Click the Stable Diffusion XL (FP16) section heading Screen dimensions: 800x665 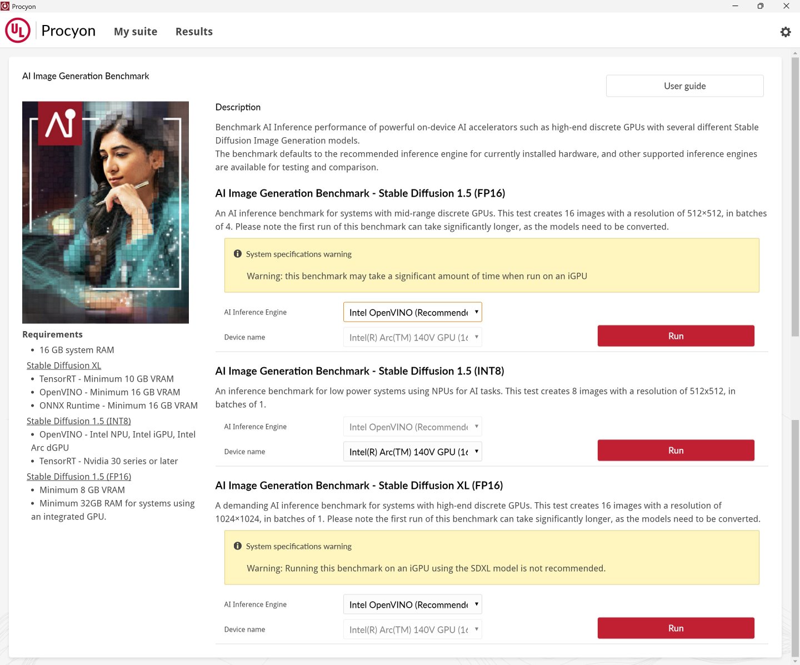[x=359, y=485]
